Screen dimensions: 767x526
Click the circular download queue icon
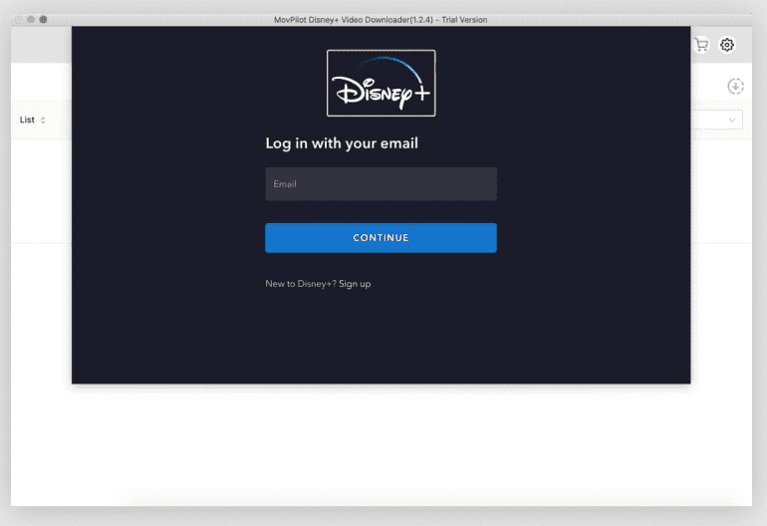pos(735,87)
